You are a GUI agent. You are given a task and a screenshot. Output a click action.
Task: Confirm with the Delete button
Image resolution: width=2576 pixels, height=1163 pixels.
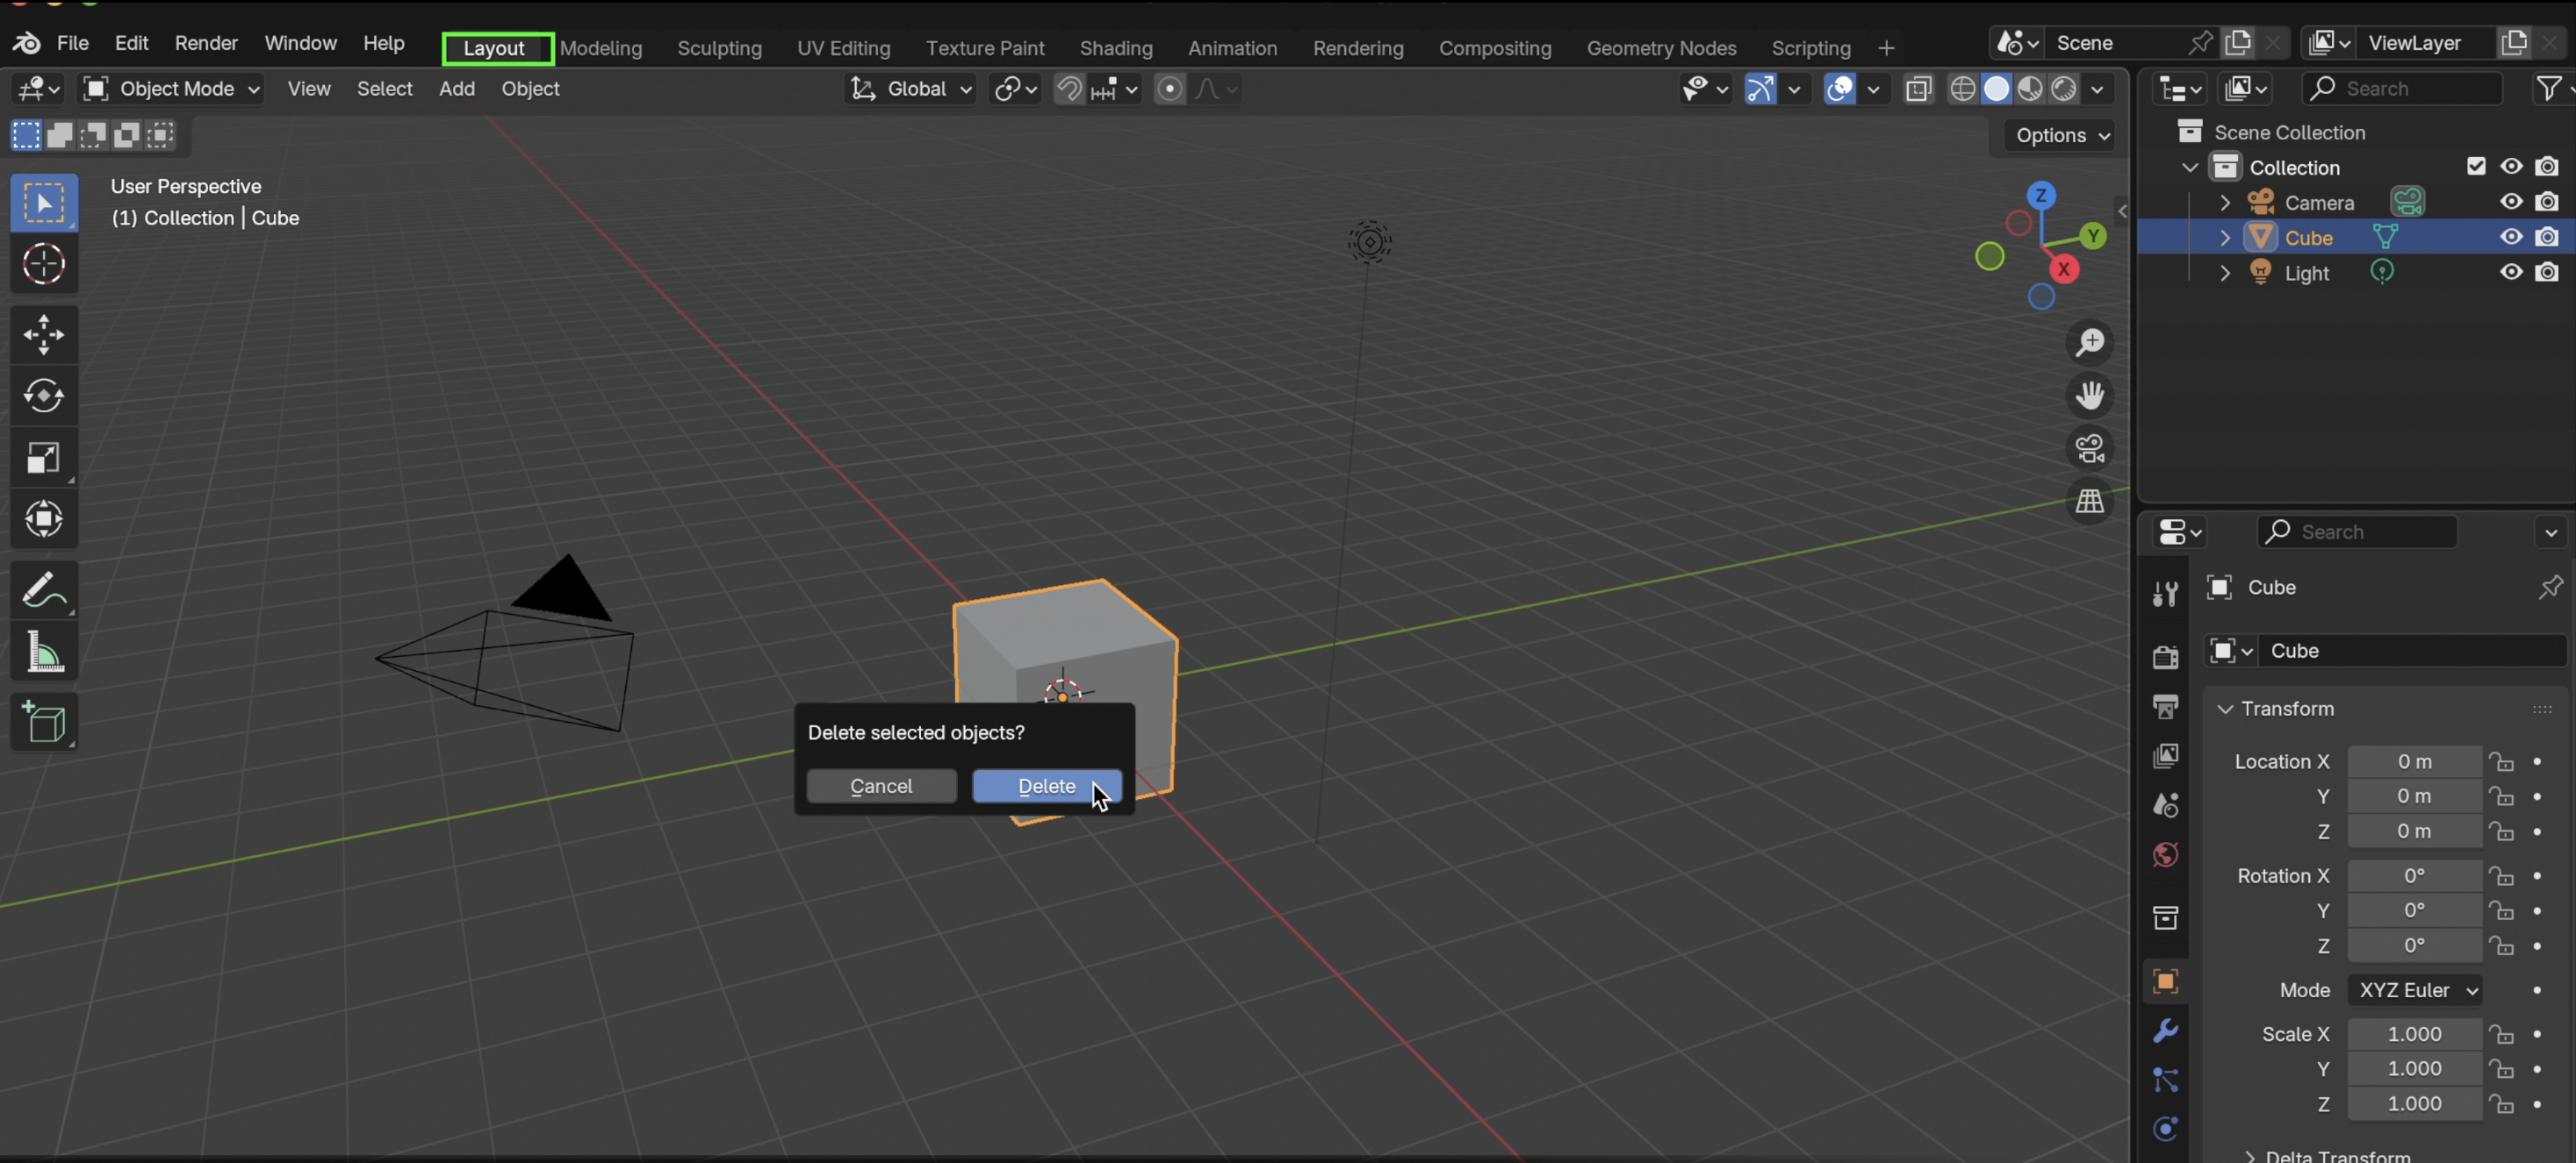pyautogui.click(x=1046, y=787)
